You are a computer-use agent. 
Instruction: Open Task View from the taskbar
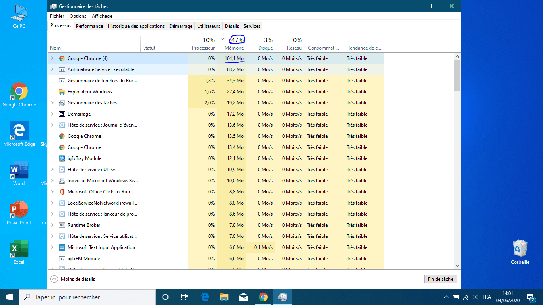[184, 297]
